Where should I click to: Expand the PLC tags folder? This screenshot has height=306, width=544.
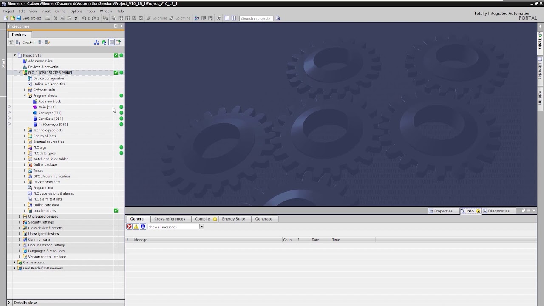25,147
